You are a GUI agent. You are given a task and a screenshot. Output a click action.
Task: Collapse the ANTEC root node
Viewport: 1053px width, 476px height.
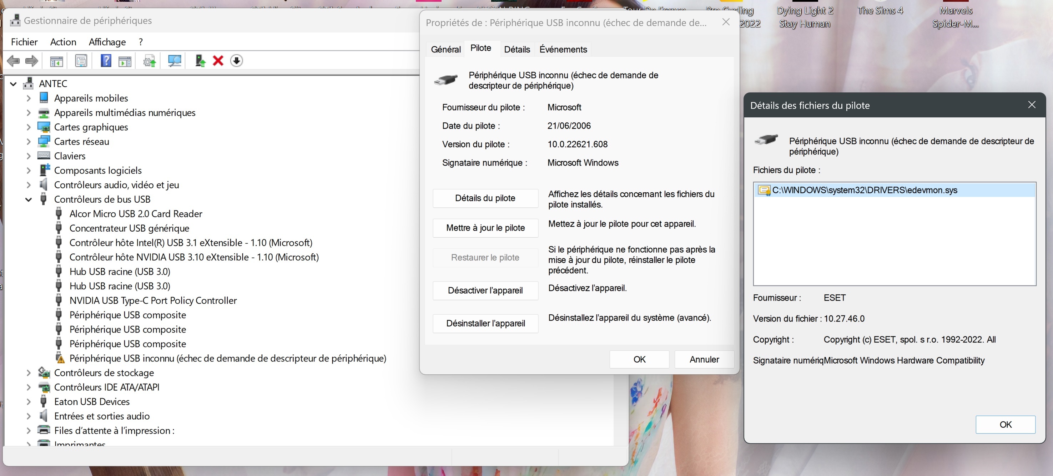13,84
